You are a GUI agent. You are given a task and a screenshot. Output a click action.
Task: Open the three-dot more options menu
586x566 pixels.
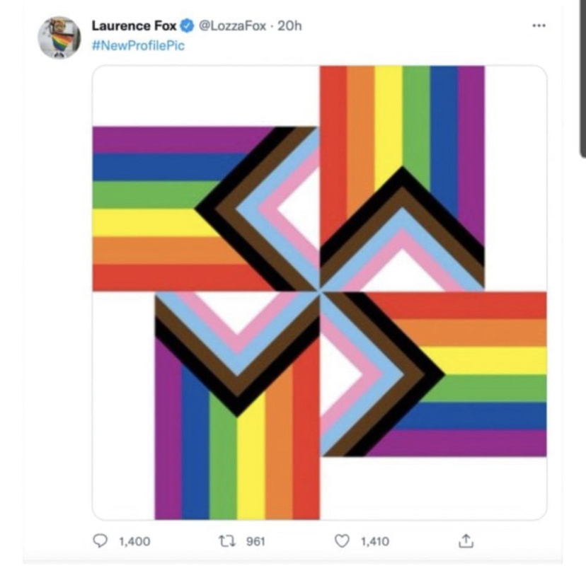pyautogui.click(x=539, y=25)
